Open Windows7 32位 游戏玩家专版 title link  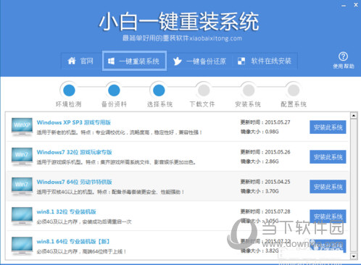pyautogui.click(x=74, y=152)
